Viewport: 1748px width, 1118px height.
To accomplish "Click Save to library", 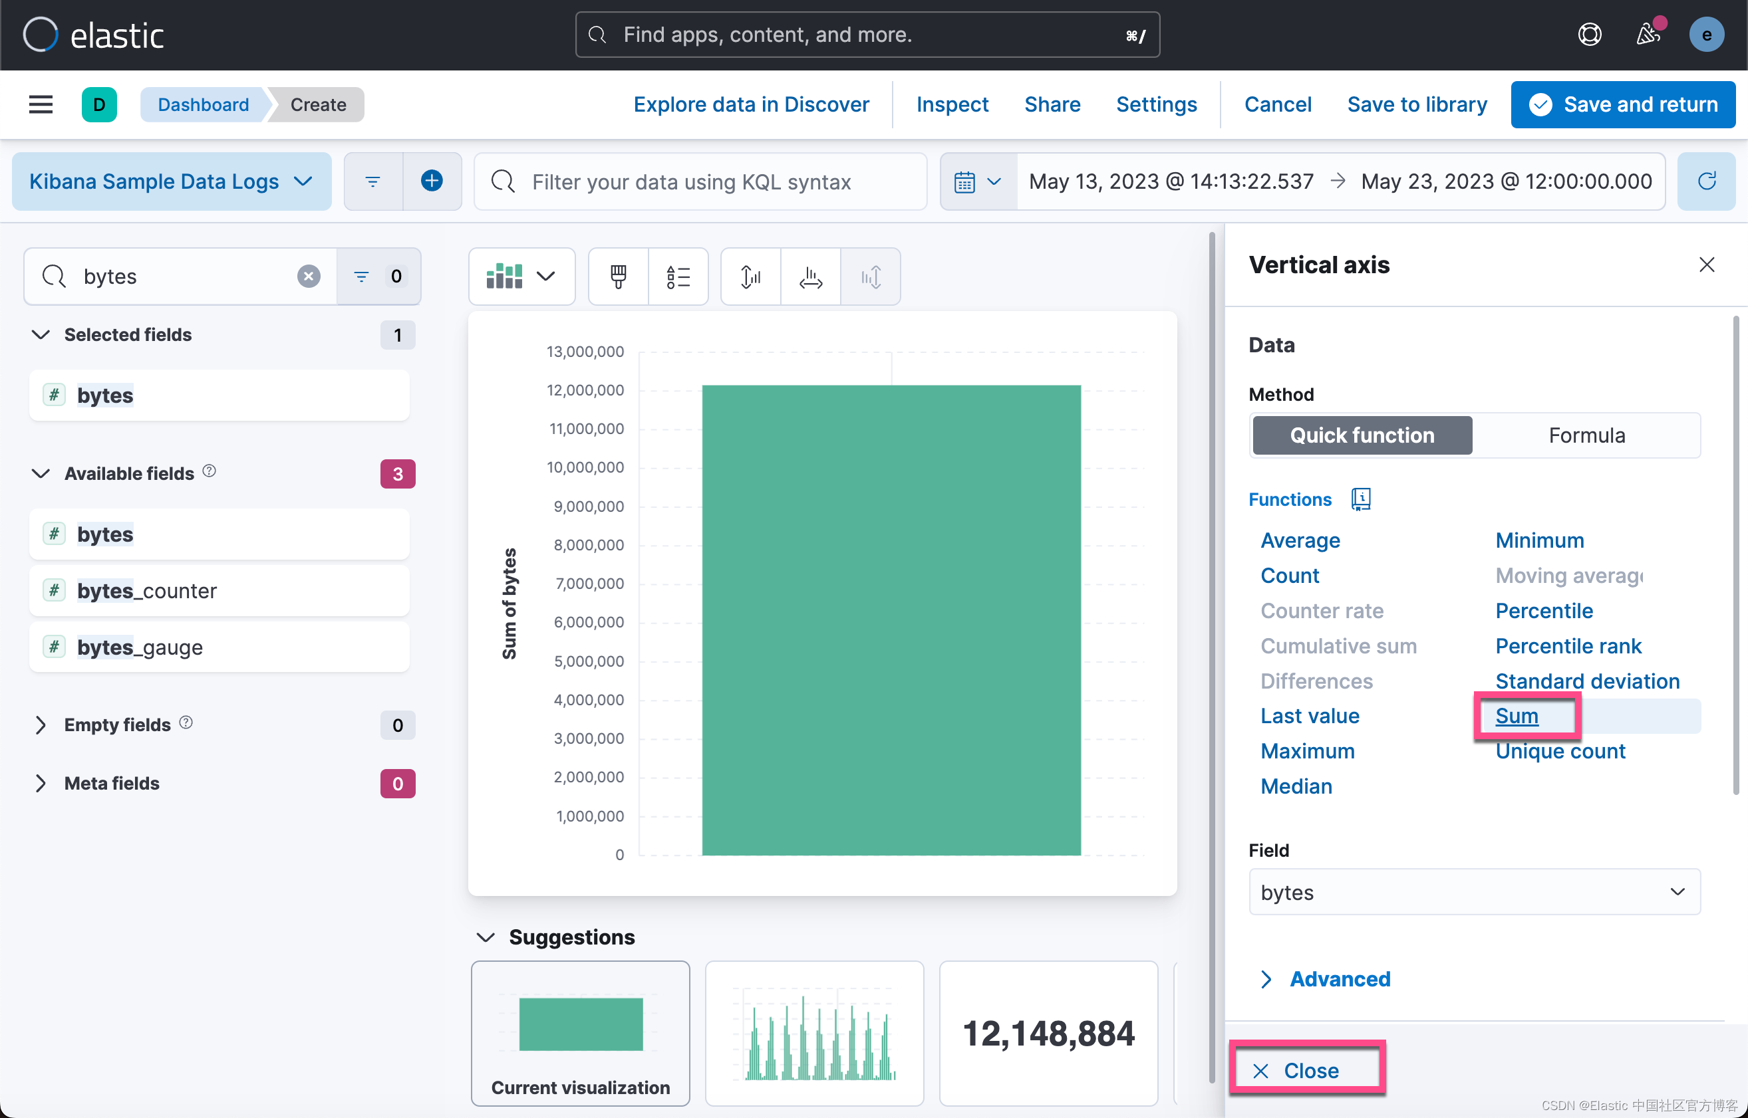I will [1417, 104].
